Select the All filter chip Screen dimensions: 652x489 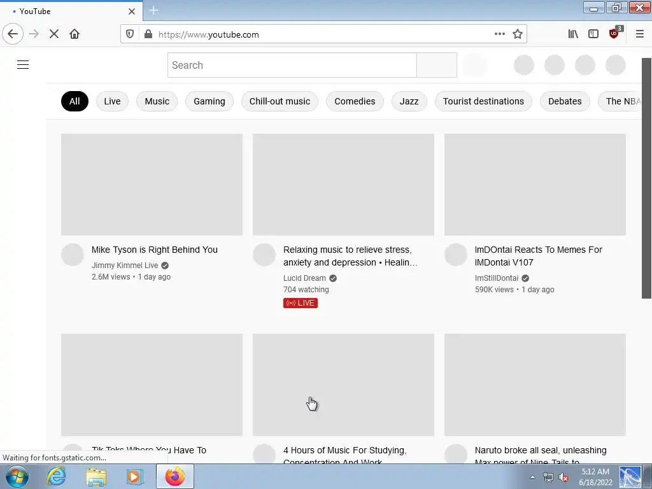(74, 101)
